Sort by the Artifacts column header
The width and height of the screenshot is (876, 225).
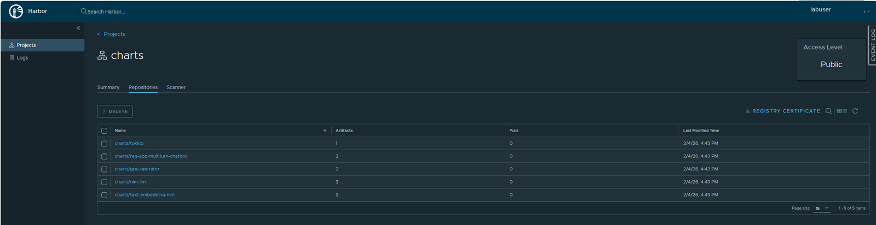pos(344,131)
